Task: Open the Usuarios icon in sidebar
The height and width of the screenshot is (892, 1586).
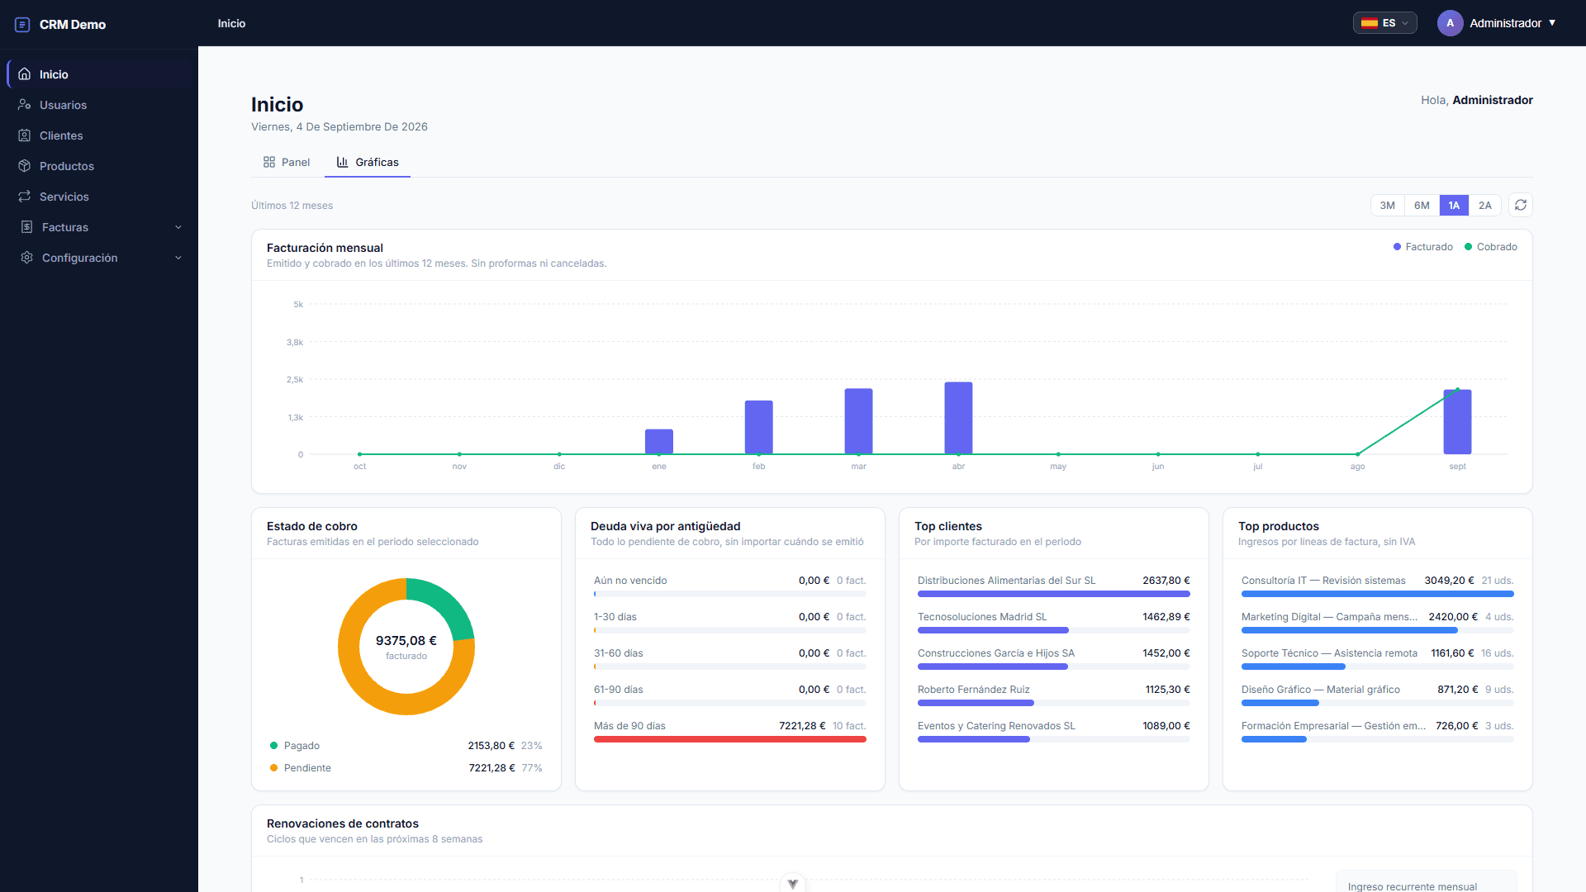Action: [25, 105]
